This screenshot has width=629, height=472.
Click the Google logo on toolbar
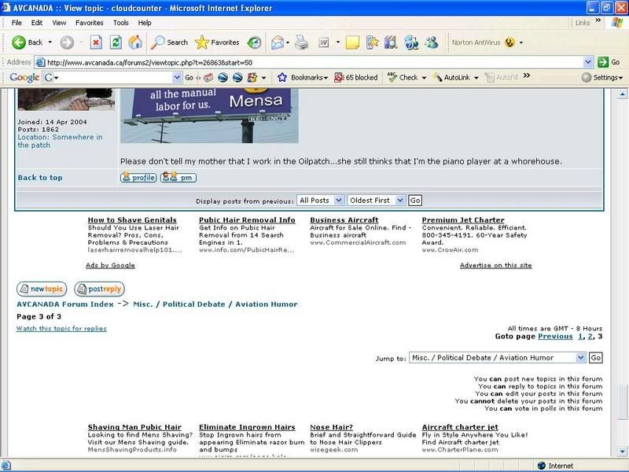pos(24,77)
